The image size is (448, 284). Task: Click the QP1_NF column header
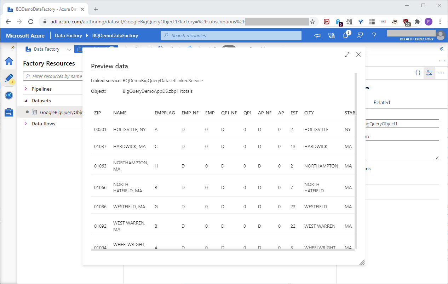[229, 113]
